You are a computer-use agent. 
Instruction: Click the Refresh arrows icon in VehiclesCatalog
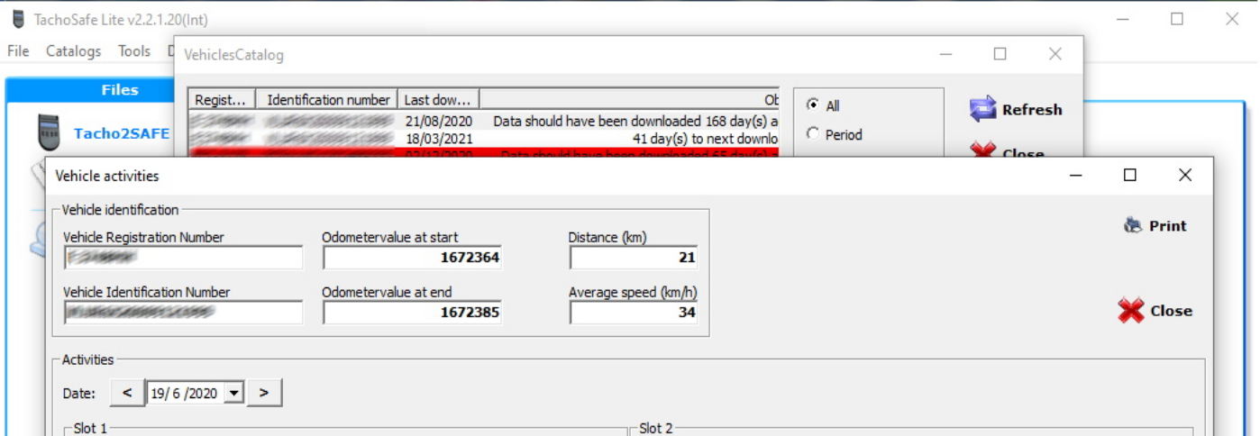pyautogui.click(x=982, y=109)
